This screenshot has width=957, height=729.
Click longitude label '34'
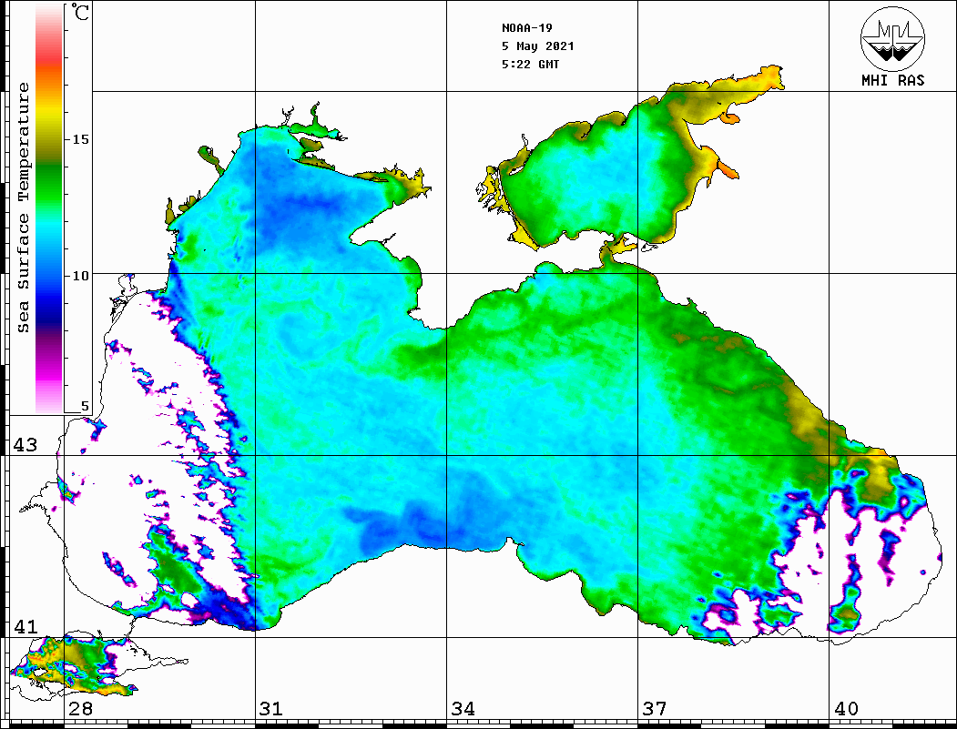[x=463, y=709]
